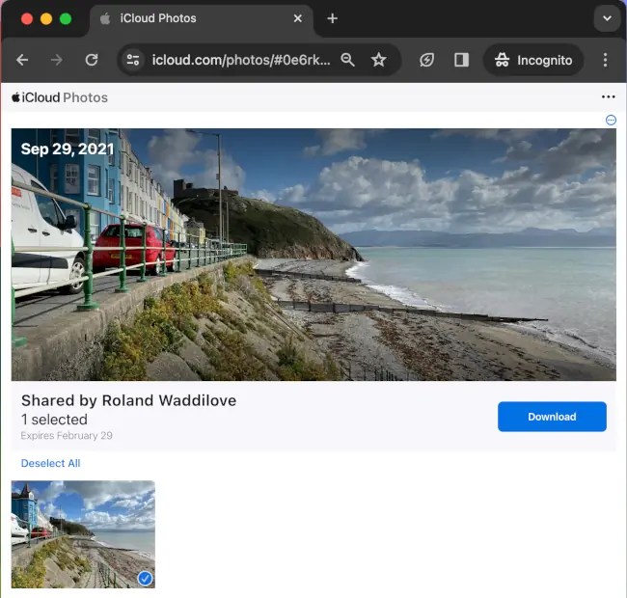Bookmark this page with the star icon
This screenshot has height=598, width=627.
378,60
